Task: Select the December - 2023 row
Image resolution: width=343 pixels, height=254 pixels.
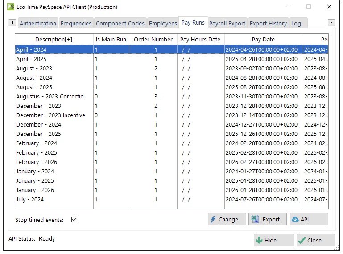Action: [172, 106]
